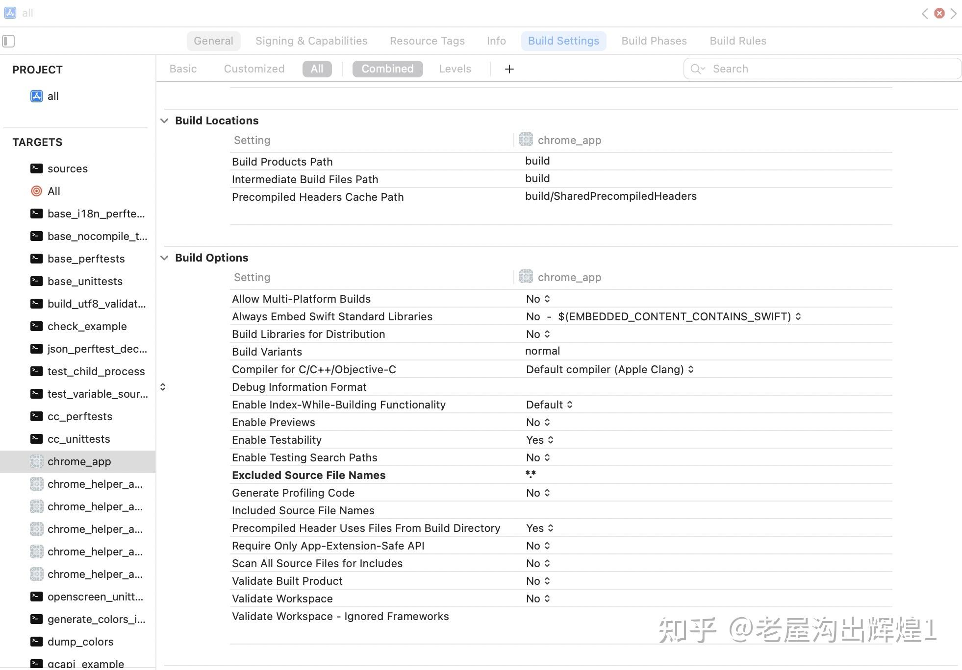Toggle Enable Testability from Yes to No

[x=539, y=440]
